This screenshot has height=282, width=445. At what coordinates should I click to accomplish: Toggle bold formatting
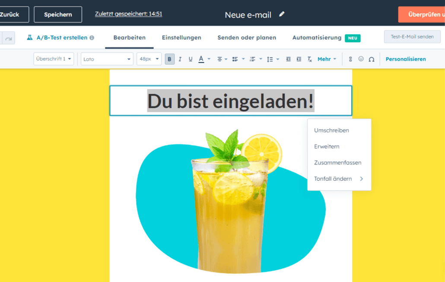(169, 59)
